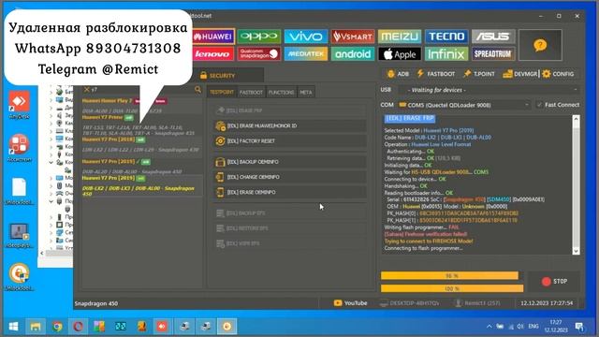Select the Meizu brand logo
Image resolution: width=599 pixels, height=337 pixels.
click(x=400, y=37)
